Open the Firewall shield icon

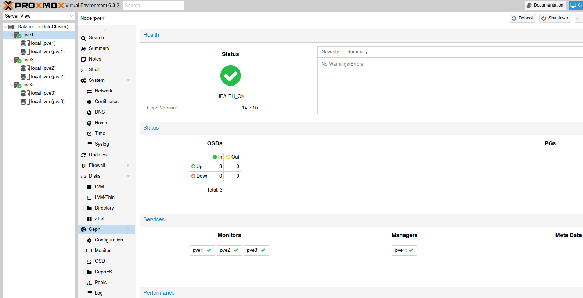click(83, 166)
